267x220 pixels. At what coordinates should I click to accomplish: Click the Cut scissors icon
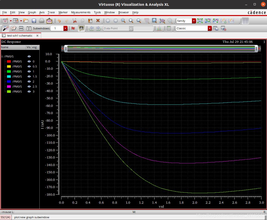pyautogui.click(x=75, y=21)
